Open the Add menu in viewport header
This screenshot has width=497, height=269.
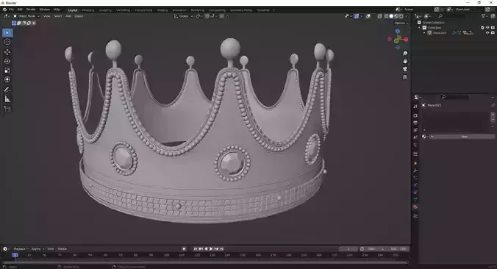[x=68, y=16]
